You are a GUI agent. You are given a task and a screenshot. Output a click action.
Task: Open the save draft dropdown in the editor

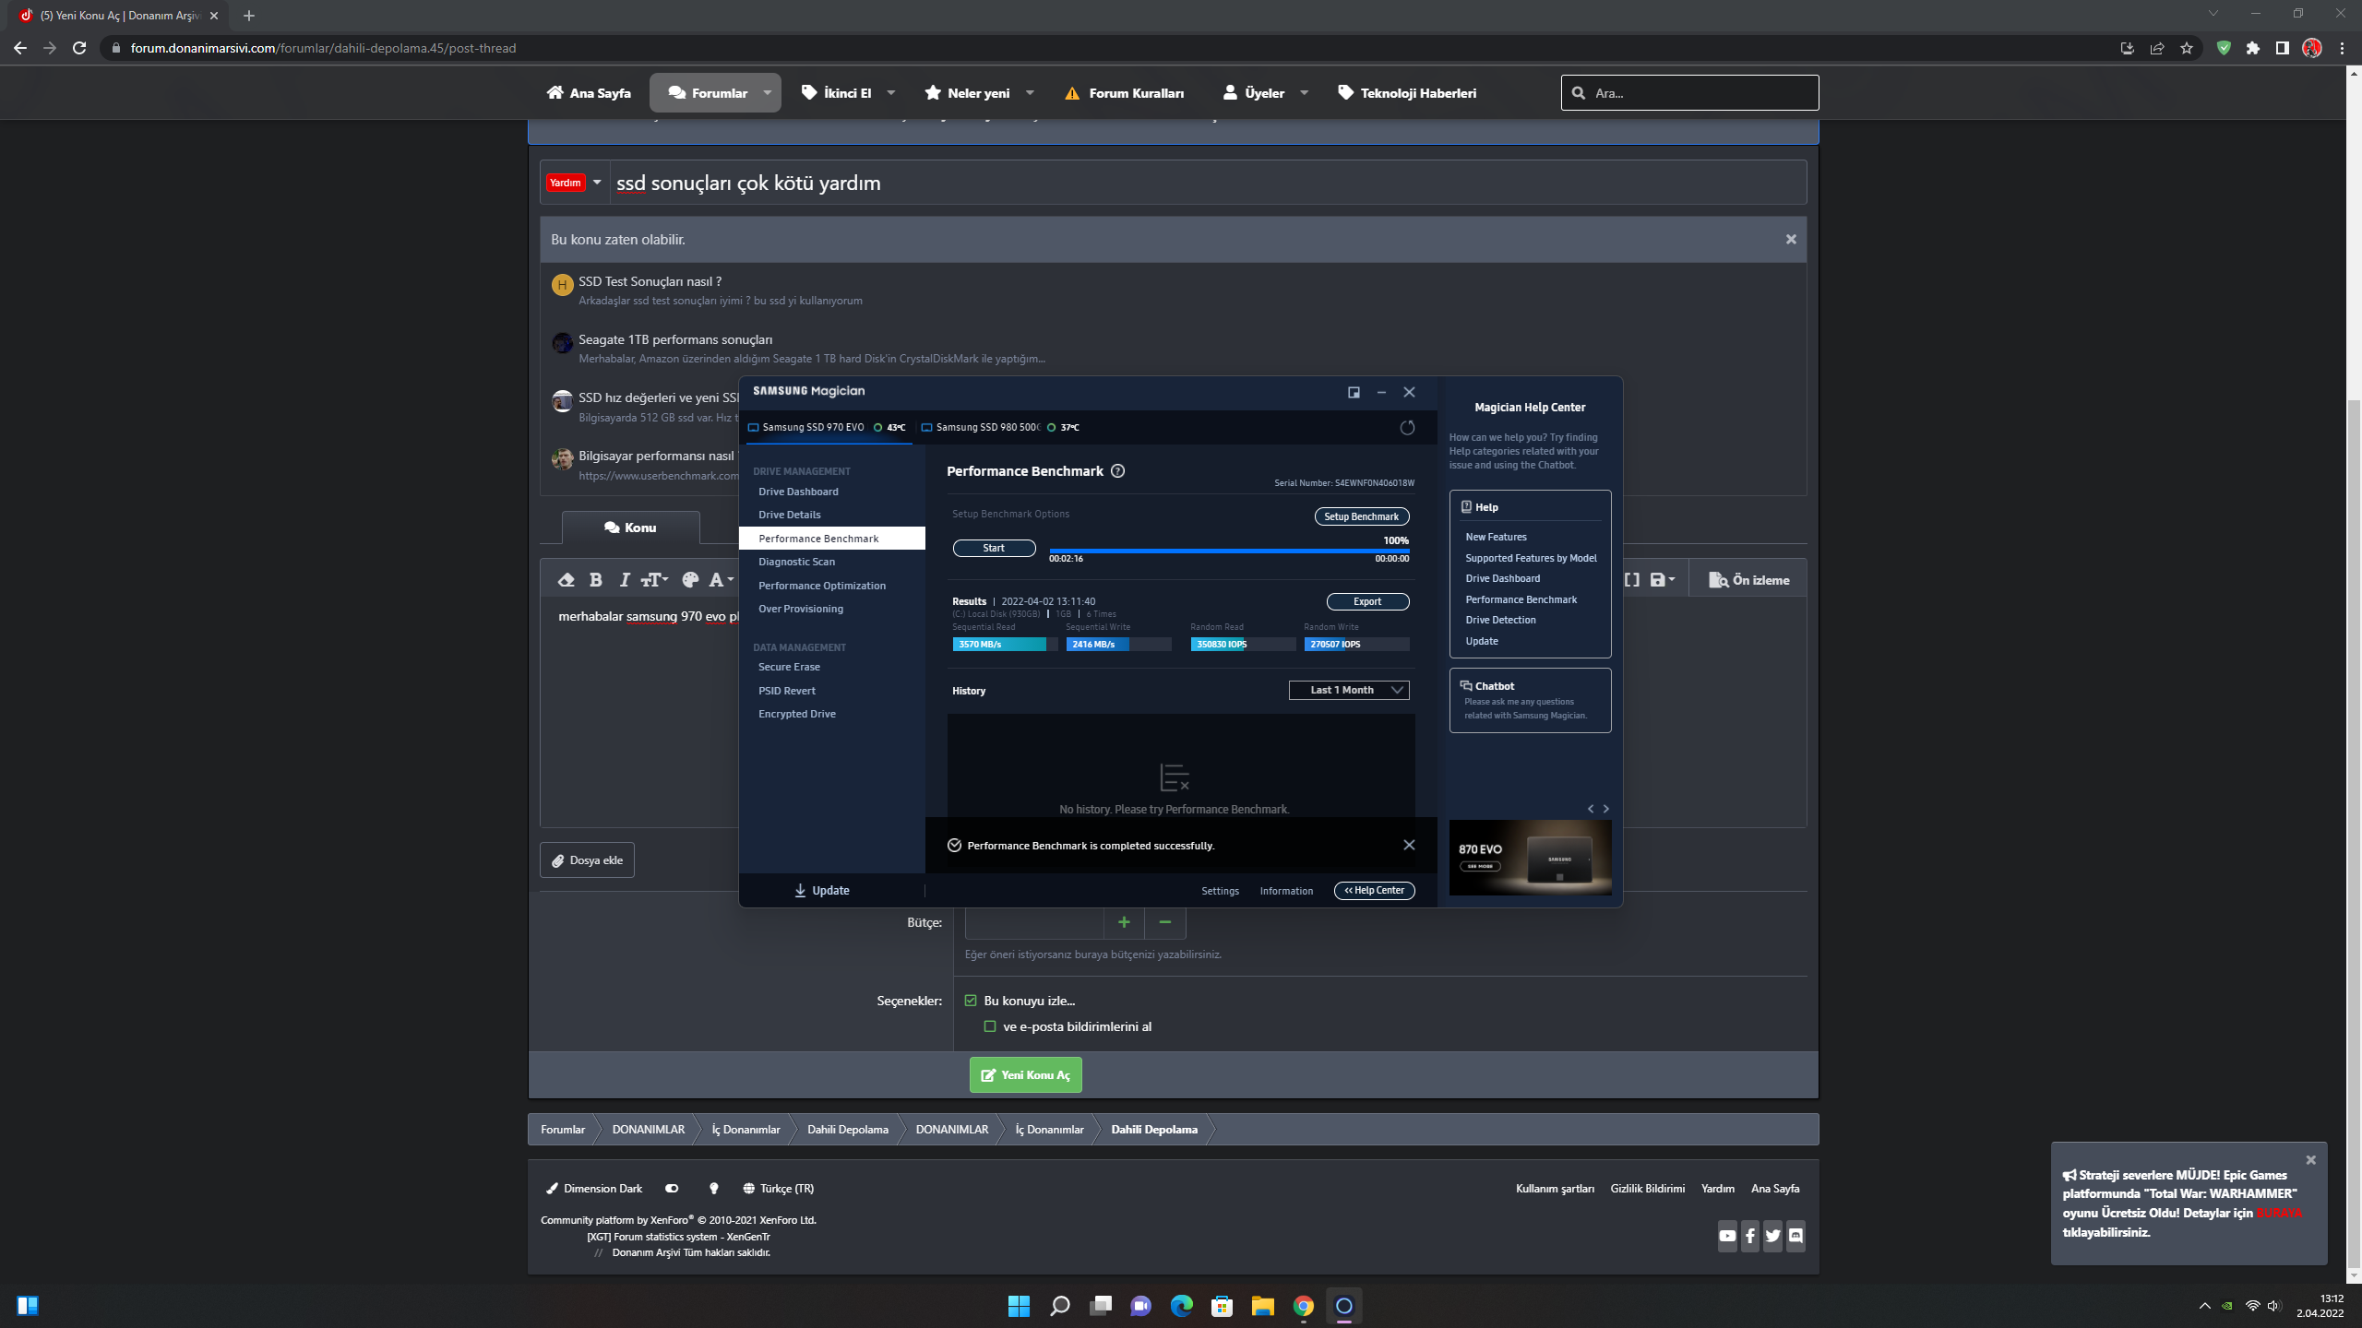point(1663,580)
